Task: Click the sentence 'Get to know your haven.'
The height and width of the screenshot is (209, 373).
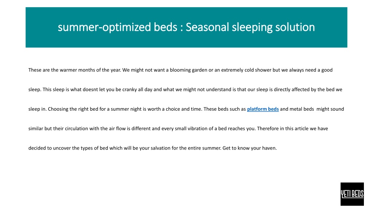Action: (x=250, y=148)
